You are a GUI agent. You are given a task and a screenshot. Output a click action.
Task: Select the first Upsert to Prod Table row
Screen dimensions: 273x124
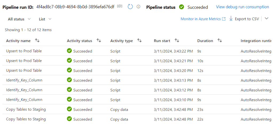[x=24, y=51]
